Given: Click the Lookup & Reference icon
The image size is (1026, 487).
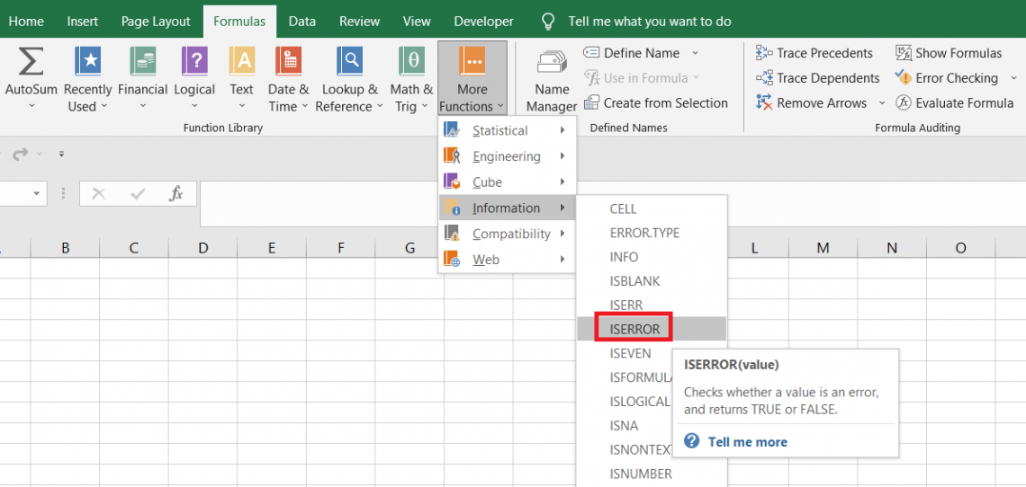Looking at the screenshot, I should (349, 62).
